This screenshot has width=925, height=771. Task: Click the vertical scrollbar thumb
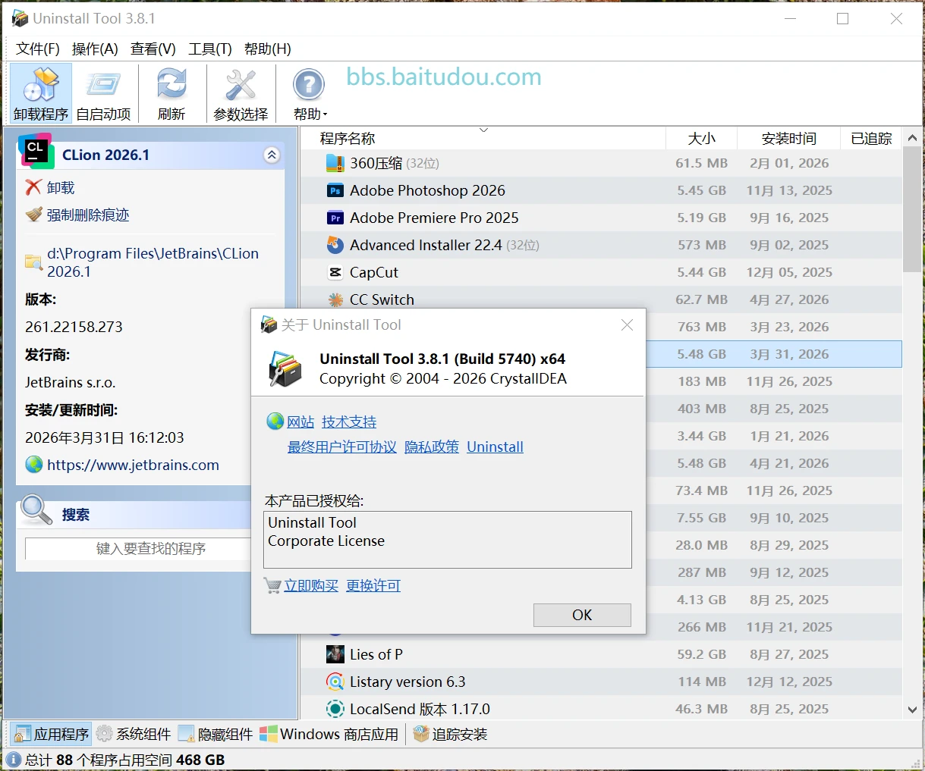tap(912, 210)
